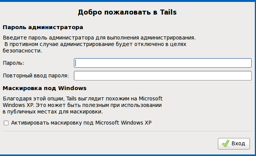256x156 pixels.
Task: Click the blue window border at top
Action: pos(128,1)
